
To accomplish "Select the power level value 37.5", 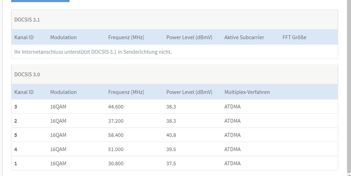I will tap(171, 163).
